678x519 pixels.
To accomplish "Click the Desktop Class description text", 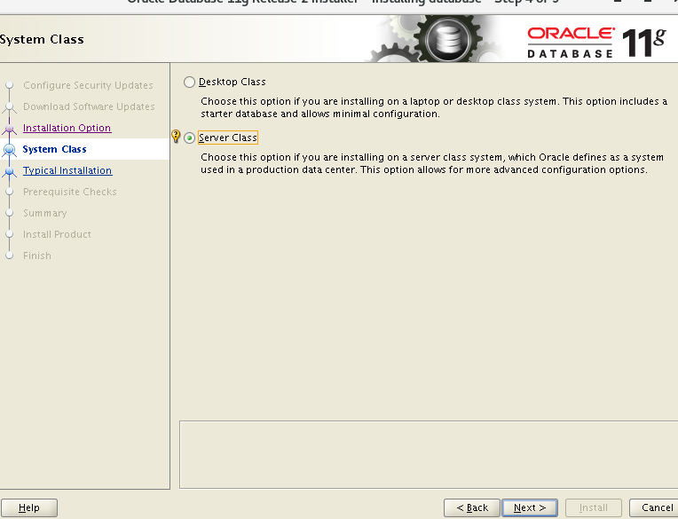I will pos(434,107).
